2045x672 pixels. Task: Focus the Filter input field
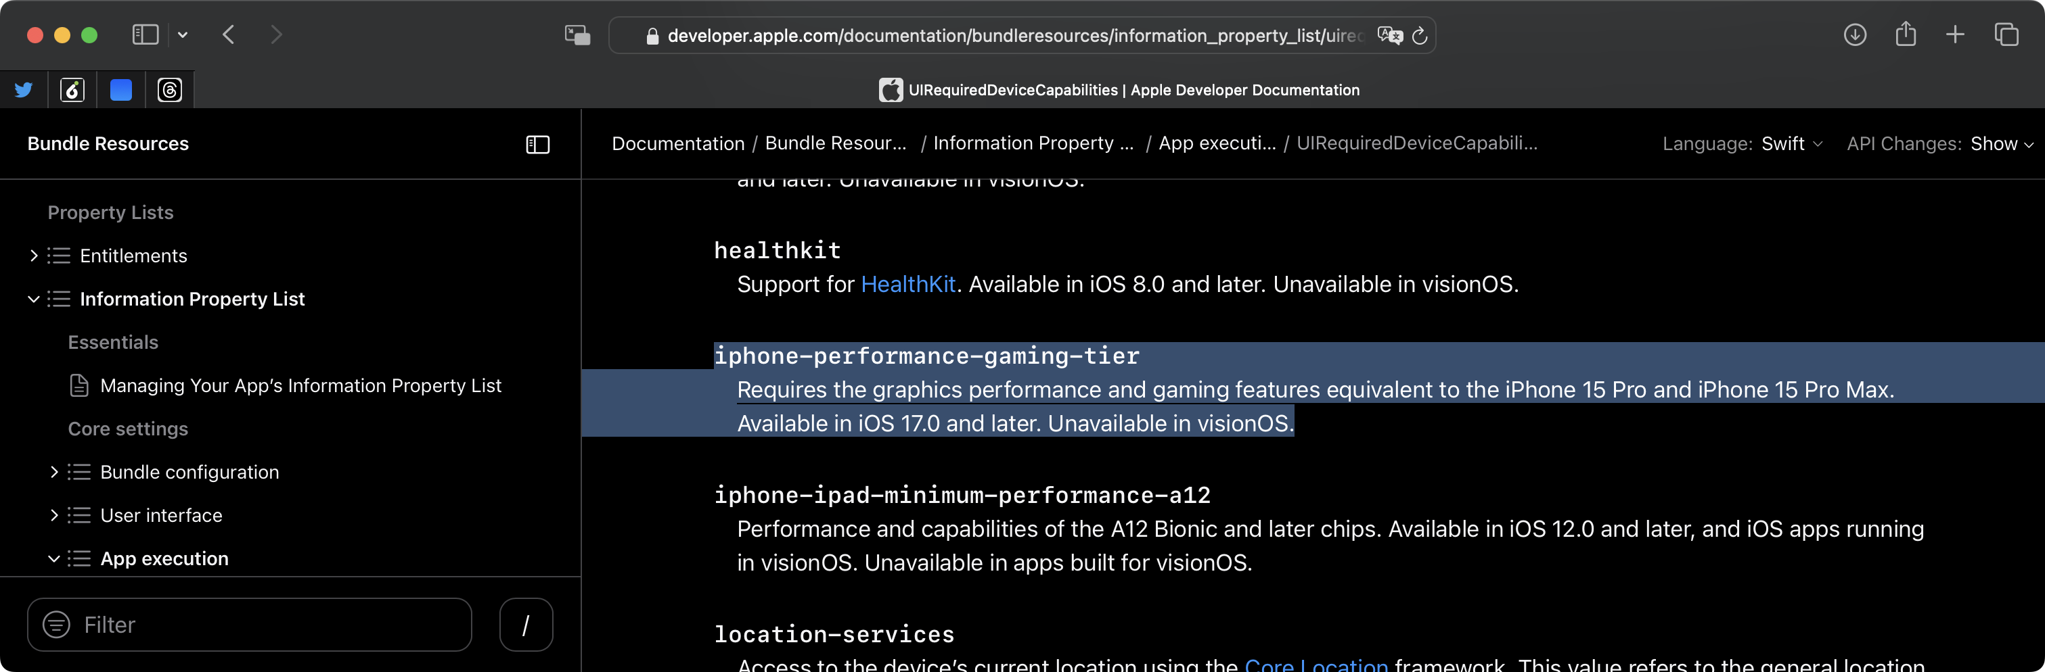[249, 625]
